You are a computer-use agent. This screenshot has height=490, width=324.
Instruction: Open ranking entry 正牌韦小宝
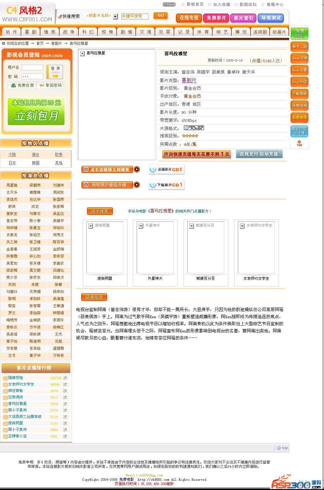[x=17, y=436]
